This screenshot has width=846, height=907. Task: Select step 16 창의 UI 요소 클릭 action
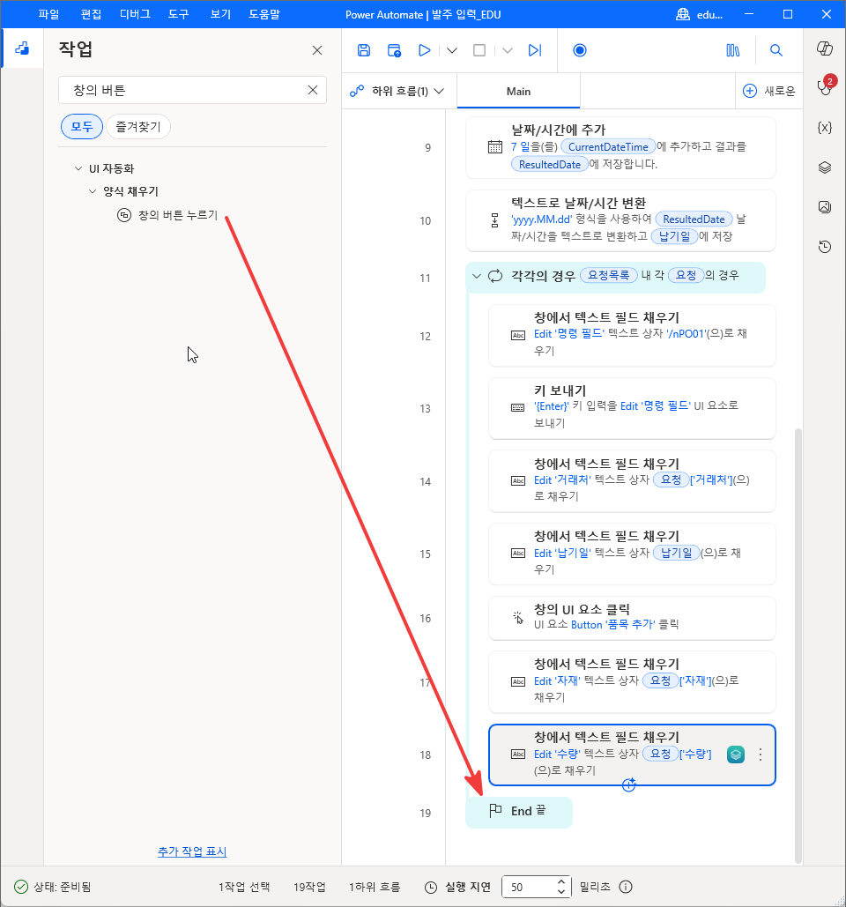point(632,619)
